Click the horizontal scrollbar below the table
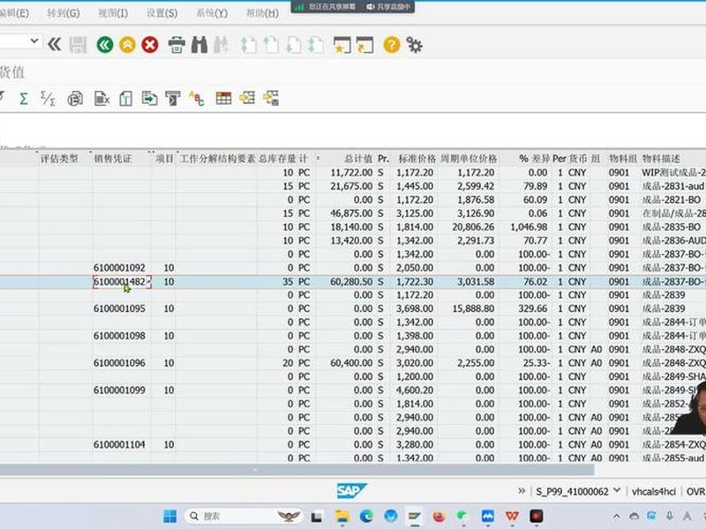The width and height of the screenshot is (706, 529). tap(297, 470)
